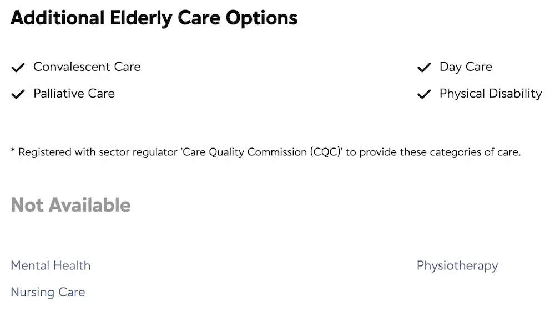Click the '(CQC)' abbreviation in the footnote
Image resolution: width=555 pixels, height=312 pixels.
[x=325, y=152]
